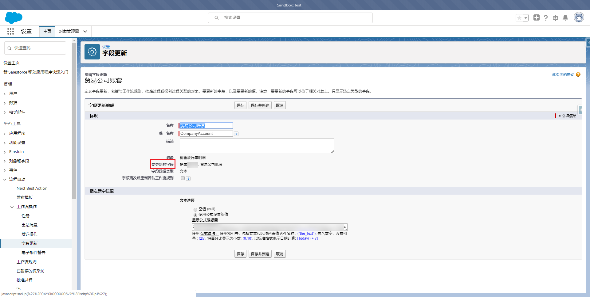Viewport: 590px width, 297px height.
Task: Open the help question mark icon
Action: tap(546, 18)
